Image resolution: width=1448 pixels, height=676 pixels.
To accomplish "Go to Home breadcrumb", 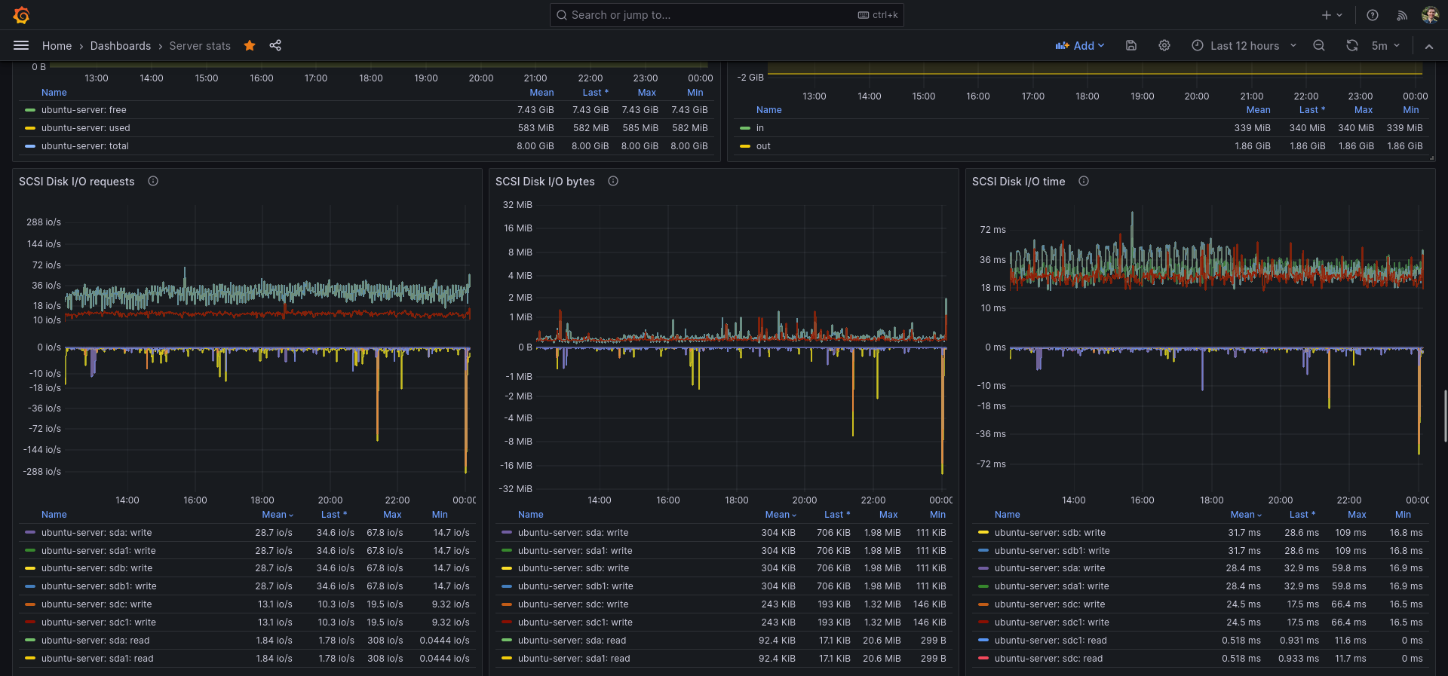I will 57,46.
